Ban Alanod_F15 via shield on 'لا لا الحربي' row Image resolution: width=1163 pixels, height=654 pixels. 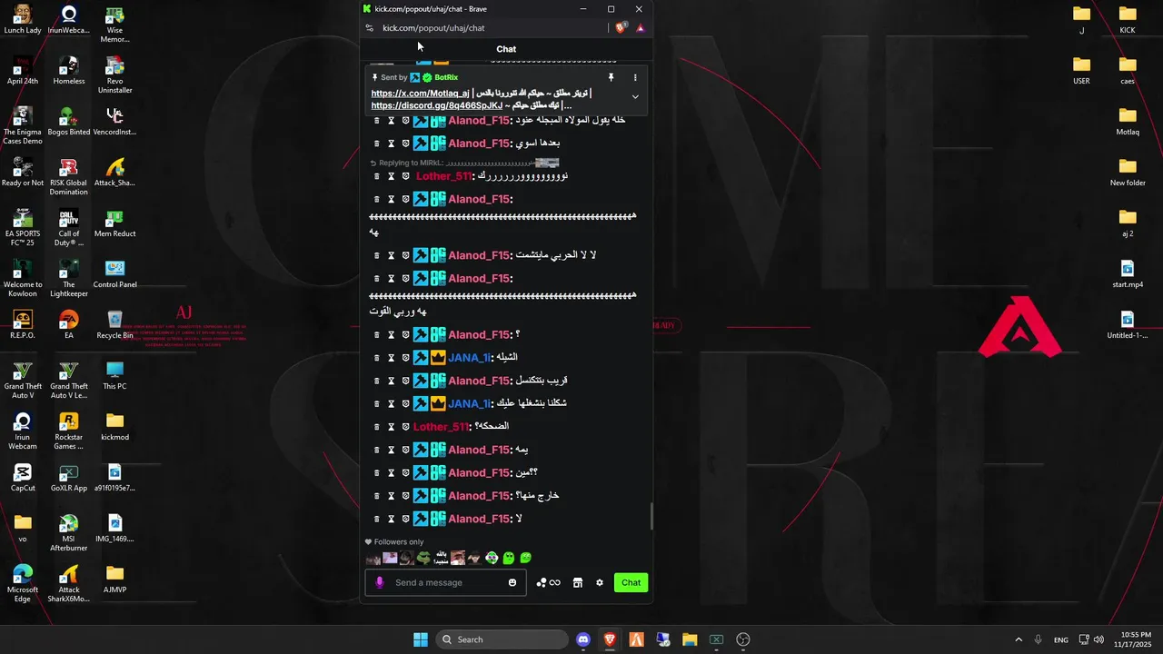pos(406,255)
